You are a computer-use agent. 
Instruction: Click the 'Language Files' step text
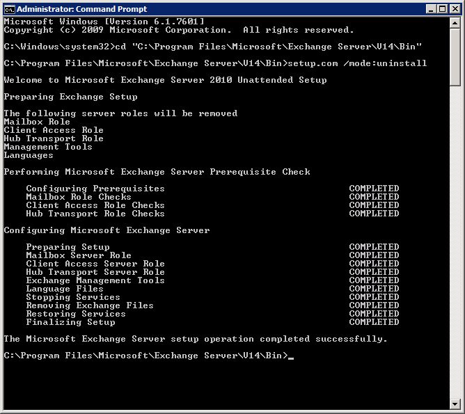(x=65, y=289)
